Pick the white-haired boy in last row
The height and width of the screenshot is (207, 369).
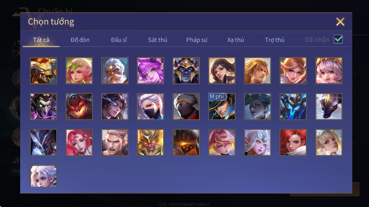(43, 176)
